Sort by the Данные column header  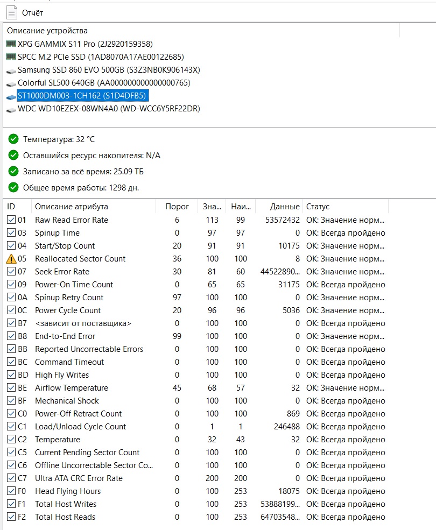point(285,207)
